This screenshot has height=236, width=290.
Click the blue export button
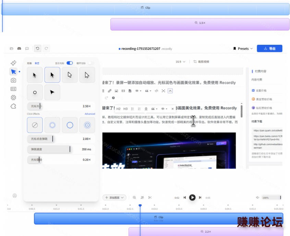[269, 49]
